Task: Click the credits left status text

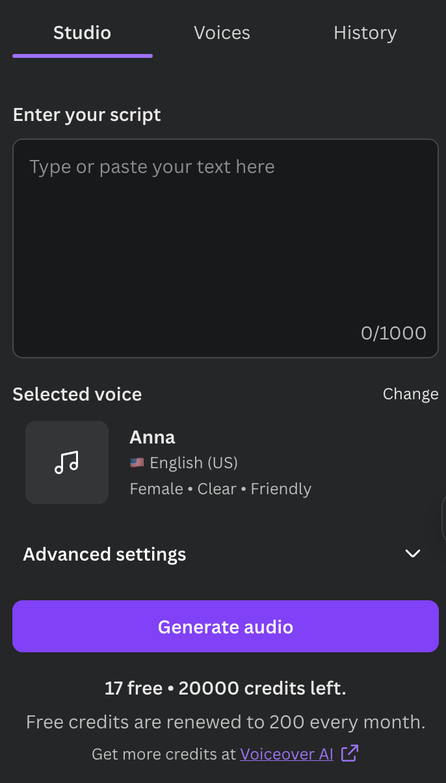Action: (225, 689)
